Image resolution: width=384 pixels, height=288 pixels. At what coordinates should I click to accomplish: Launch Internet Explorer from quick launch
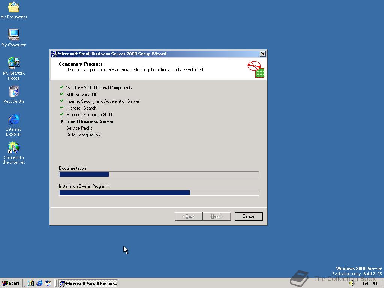39,283
